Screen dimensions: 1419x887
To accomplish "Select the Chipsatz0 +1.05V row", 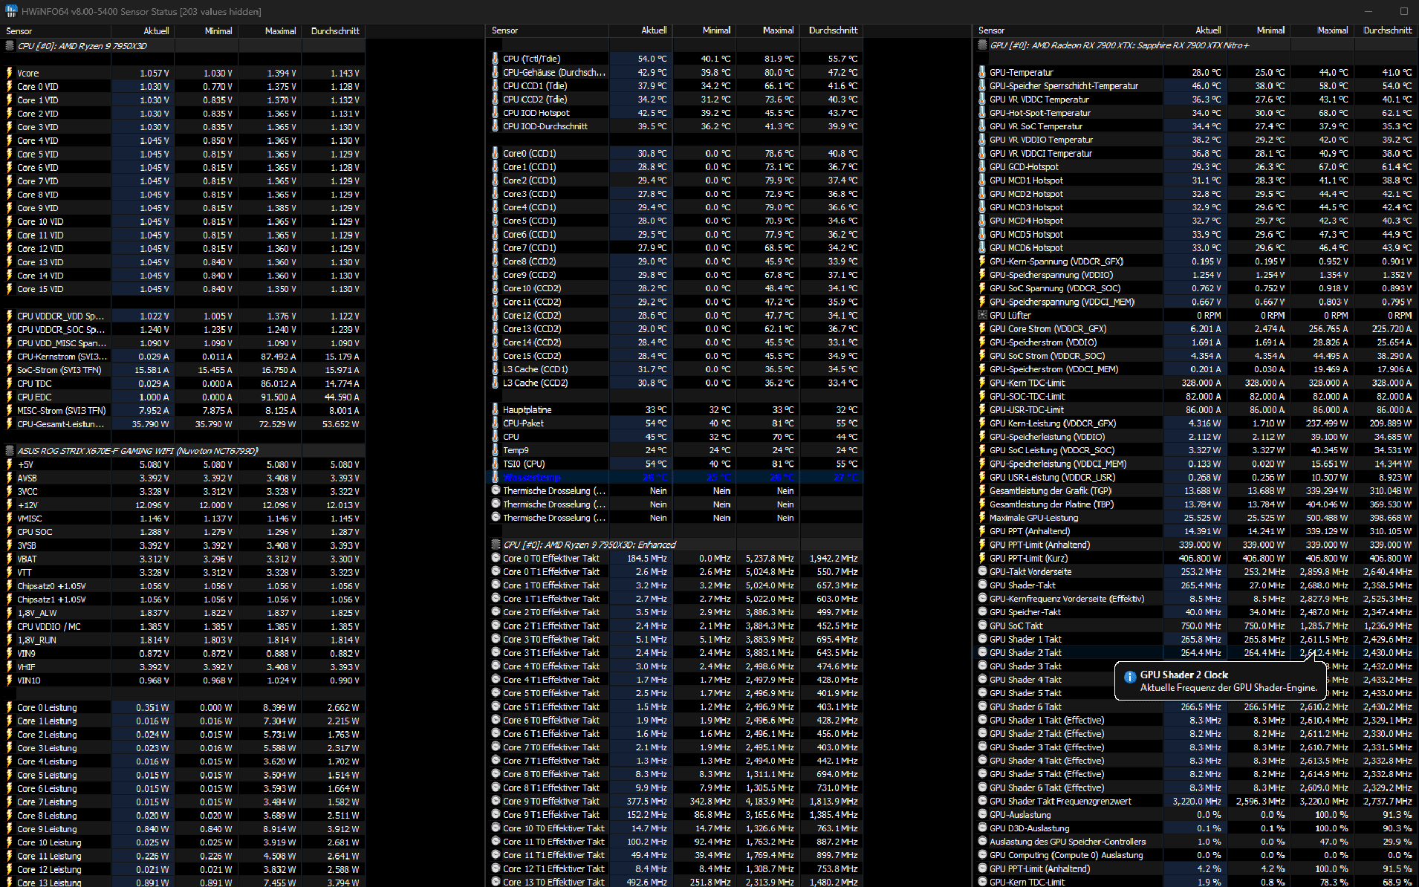I will click(183, 586).
